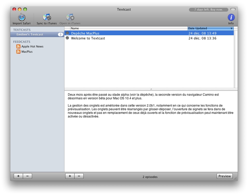The height and width of the screenshot is (195, 248).
Task: Click the date 24 déc. 08 13:49
Action: point(202,33)
